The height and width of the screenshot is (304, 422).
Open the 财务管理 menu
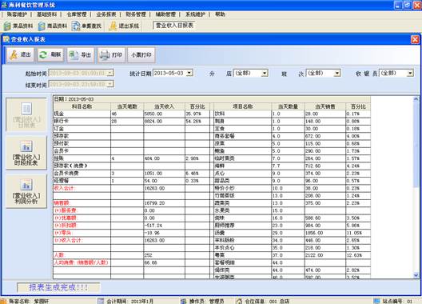coord(136,14)
